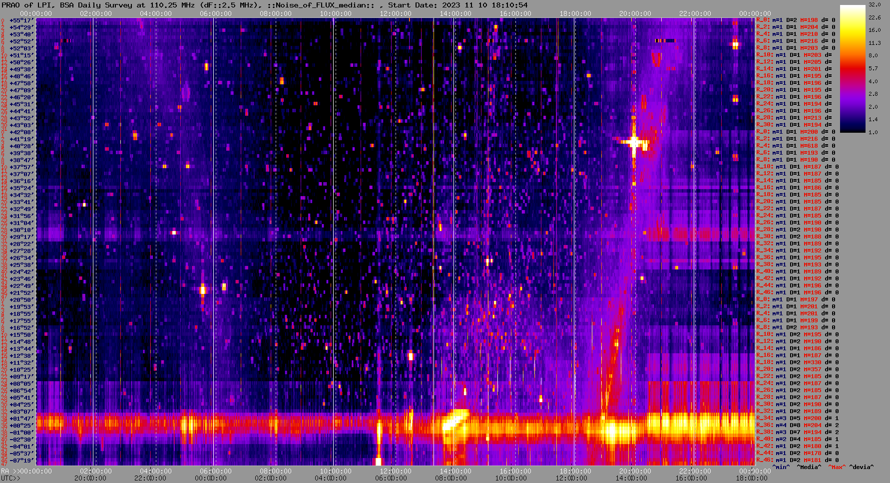The width and height of the screenshot is (890, 483).
Task: Click the bright cross-shaped source near RA 20:00
Action: pyautogui.click(x=634, y=143)
